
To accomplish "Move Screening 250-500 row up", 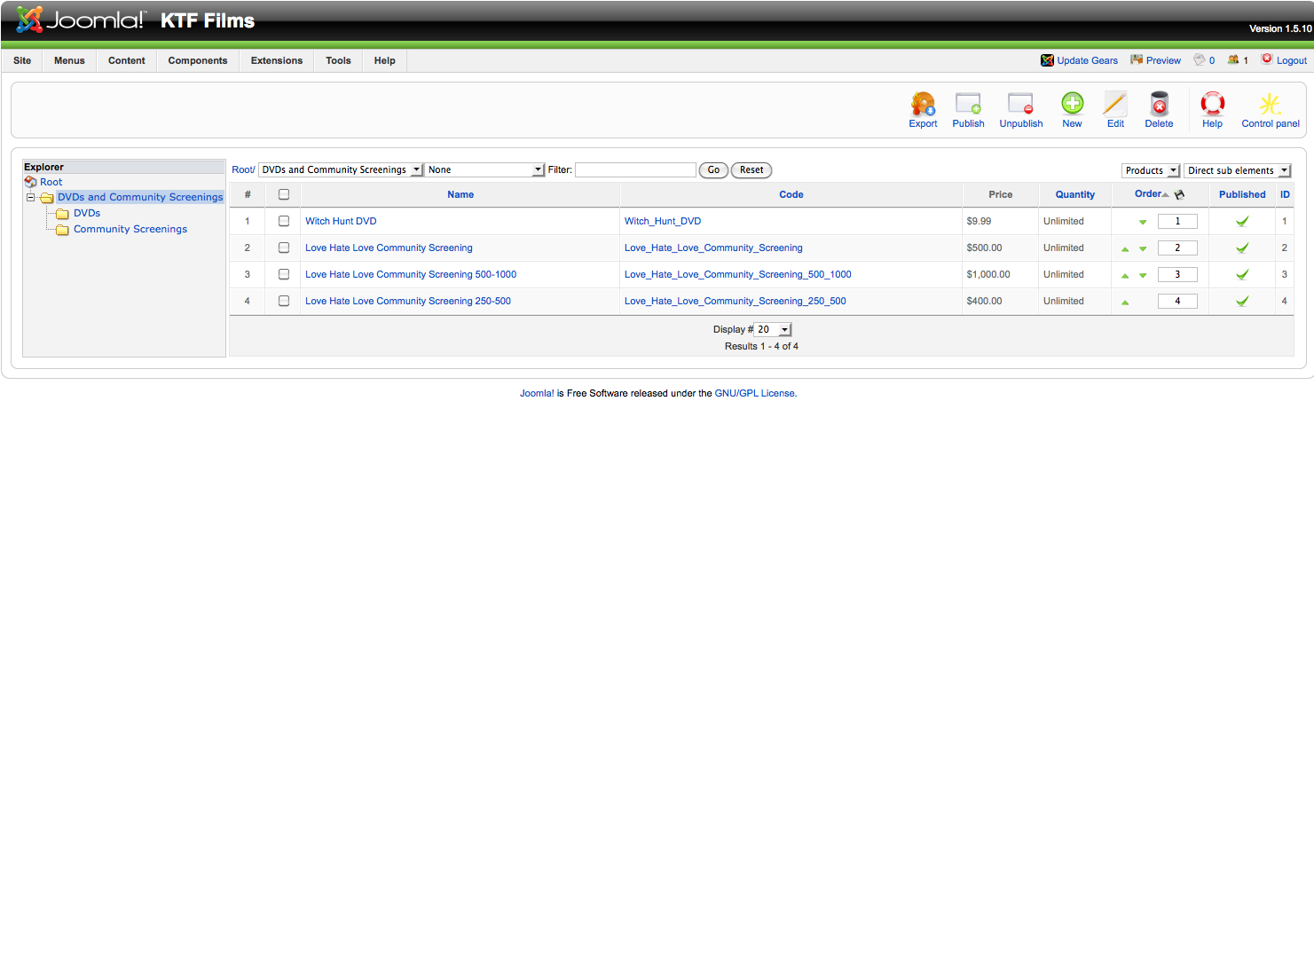I will click(x=1125, y=302).
